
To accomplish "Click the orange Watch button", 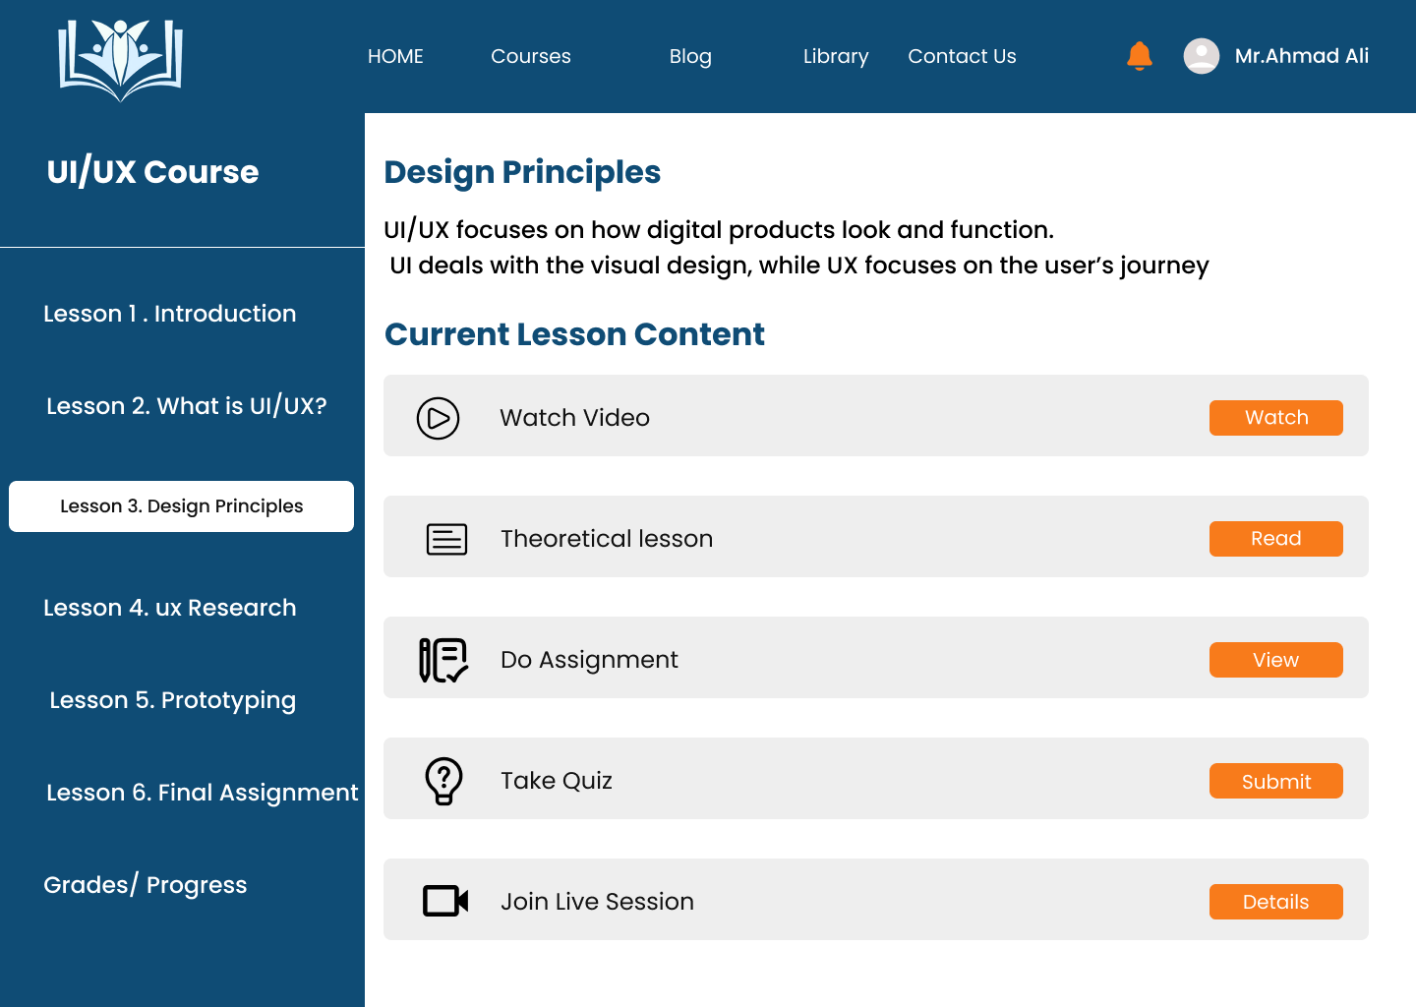I will pyautogui.click(x=1276, y=418).
